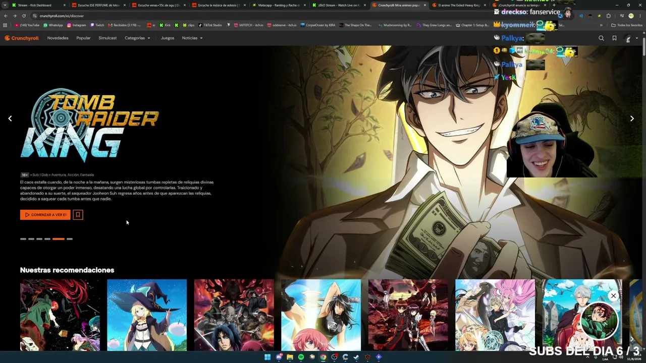Open the Simulcast page
The width and height of the screenshot is (646, 363).
pyautogui.click(x=107, y=38)
